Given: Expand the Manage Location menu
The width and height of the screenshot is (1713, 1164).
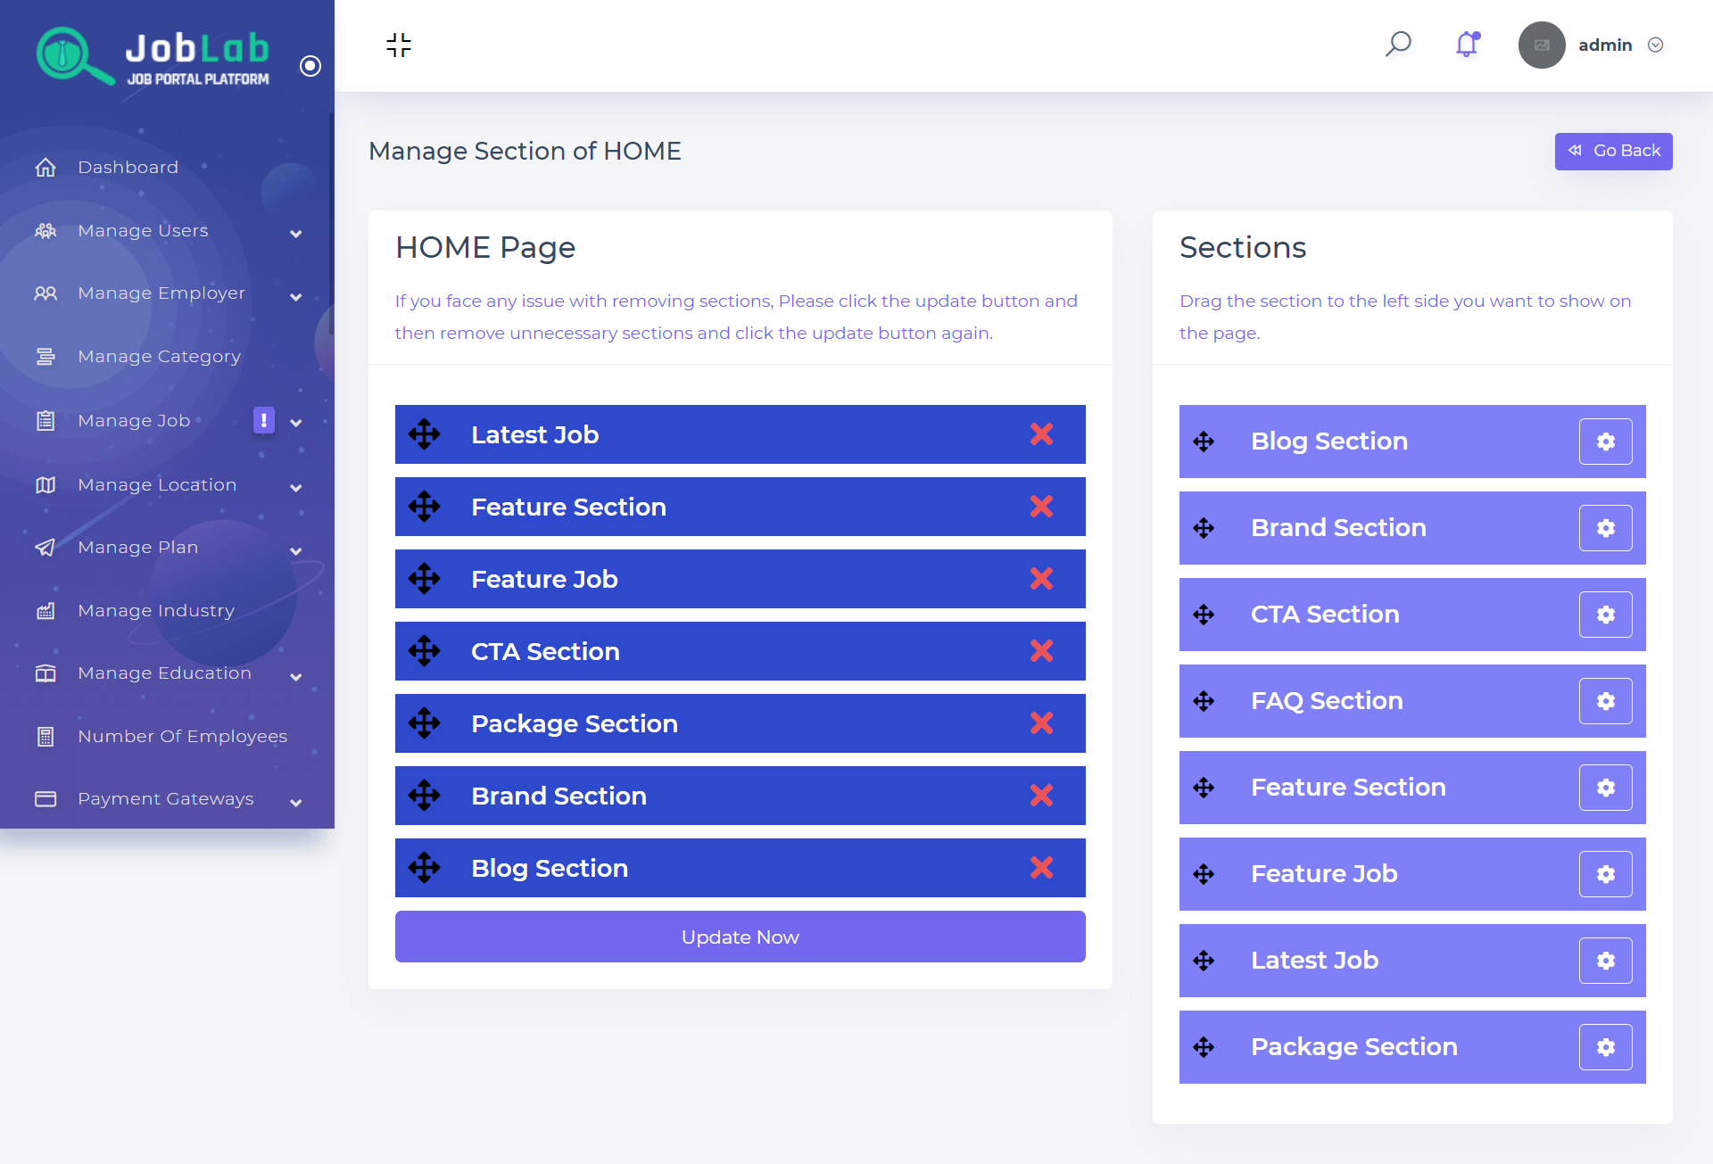Looking at the screenshot, I should click(x=295, y=487).
